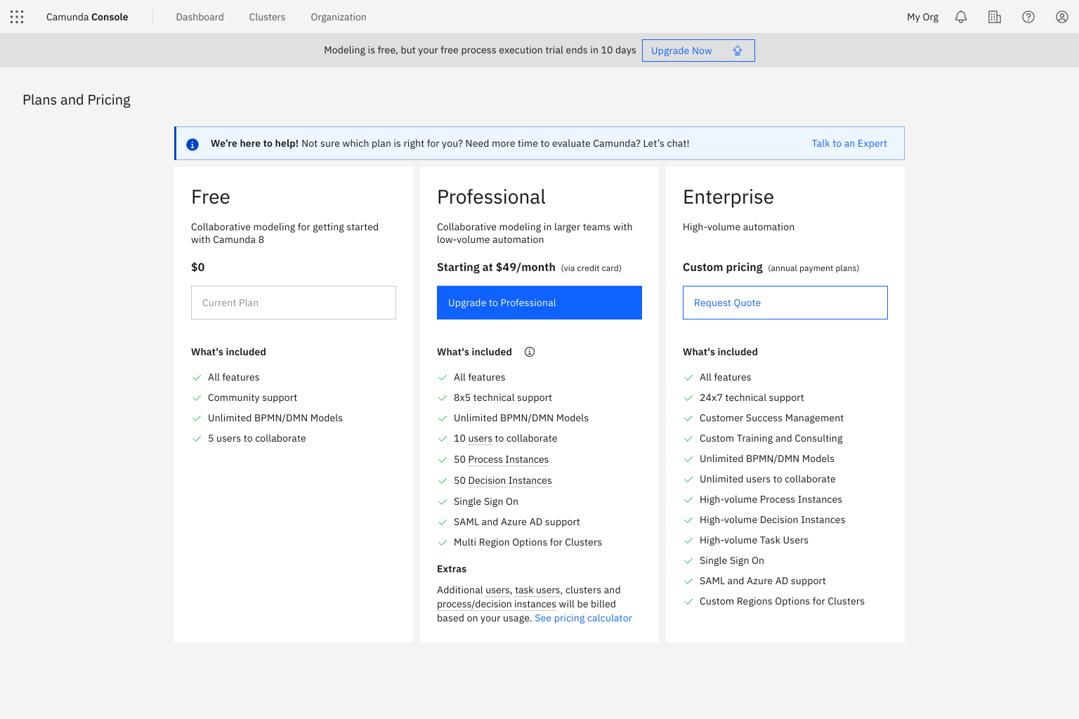The image size is (1079, 719).
Task: Click the organization building icon
Action: tap(995, 17)
